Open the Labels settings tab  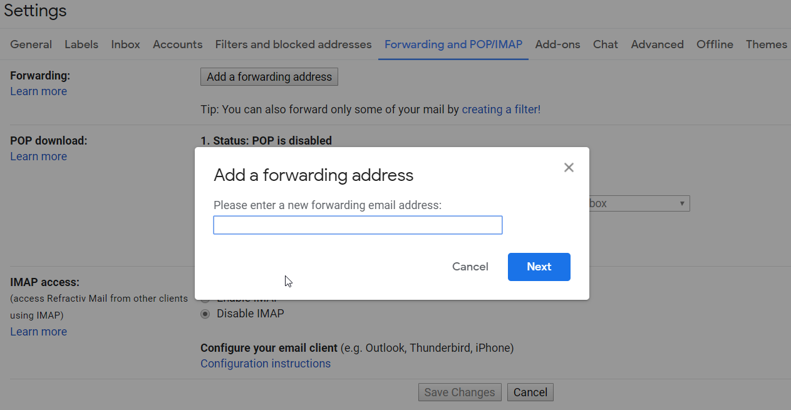[x=81, y=44]
